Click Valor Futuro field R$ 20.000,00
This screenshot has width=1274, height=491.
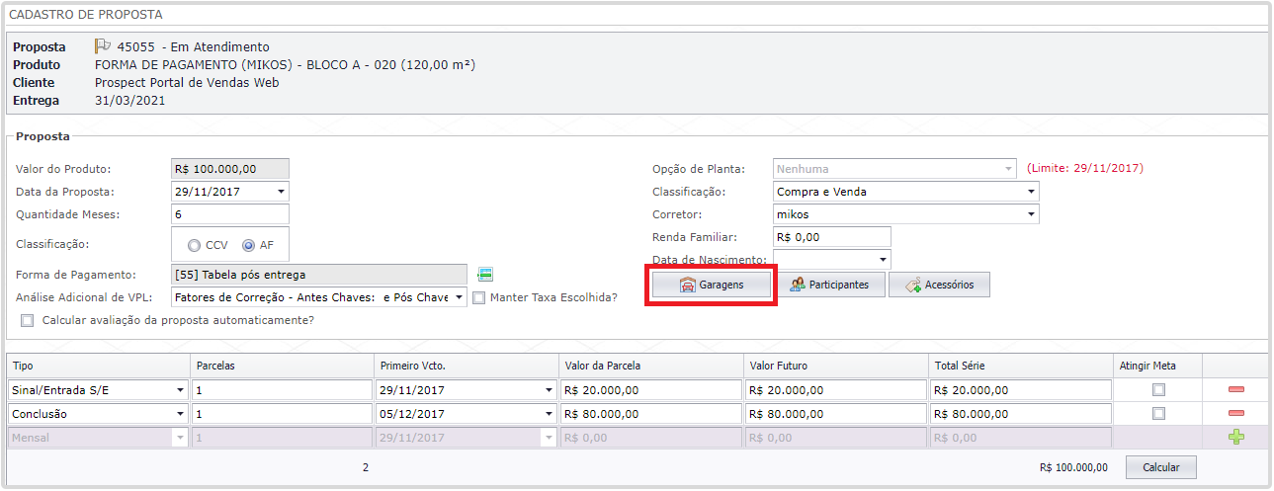[x=836, y=390]
